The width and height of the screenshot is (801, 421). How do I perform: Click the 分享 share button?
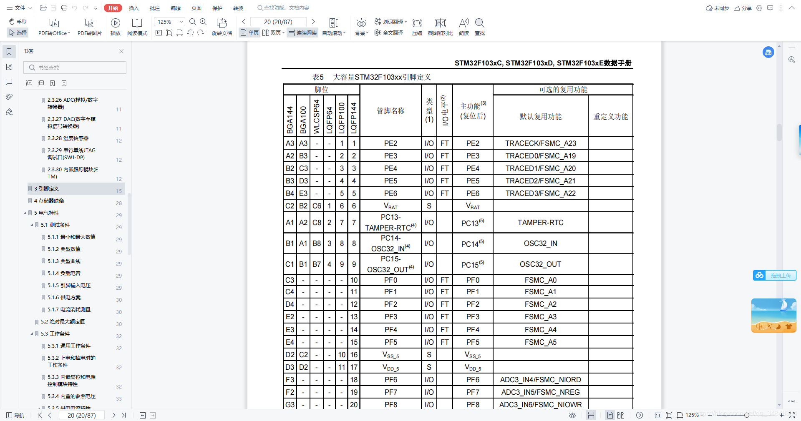[x=743, y=8]
